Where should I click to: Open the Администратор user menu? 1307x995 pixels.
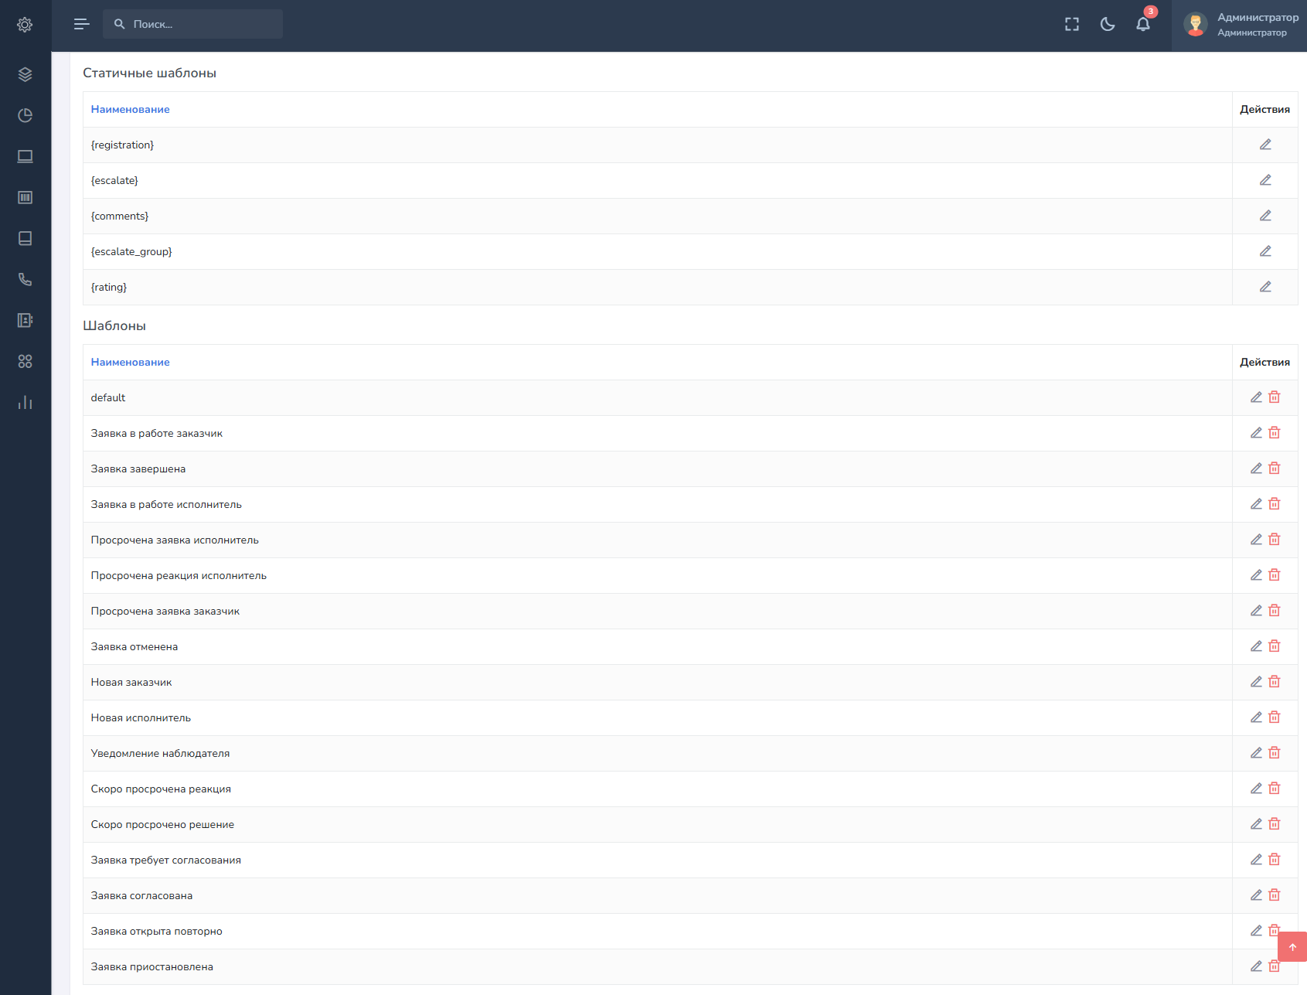pyautogui.click(x=1240, y=25)
